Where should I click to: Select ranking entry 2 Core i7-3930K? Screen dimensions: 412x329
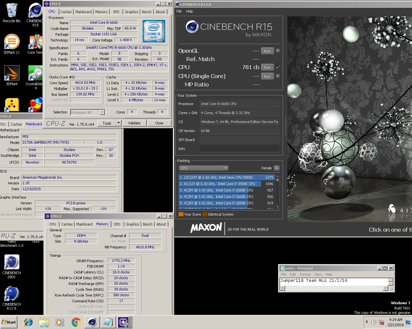point(226,184)
